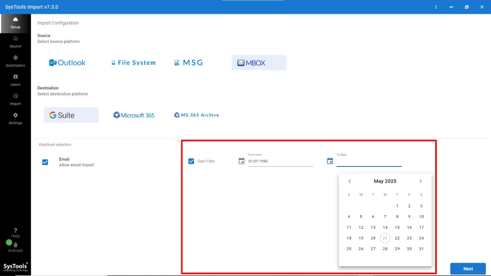Open From Date calendar picker icon
491x276 pixels.
click(241, 161)
